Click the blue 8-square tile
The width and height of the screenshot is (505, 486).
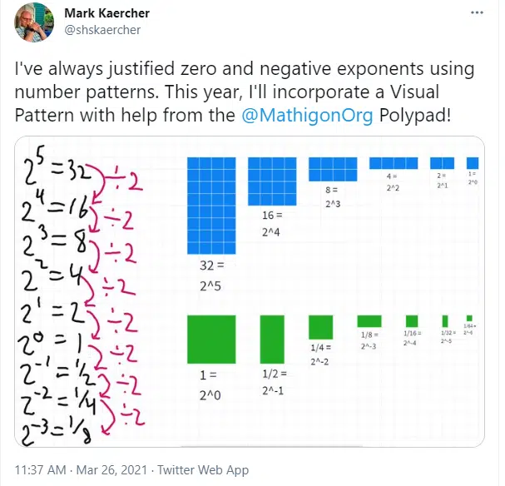[x=333, y=169]
